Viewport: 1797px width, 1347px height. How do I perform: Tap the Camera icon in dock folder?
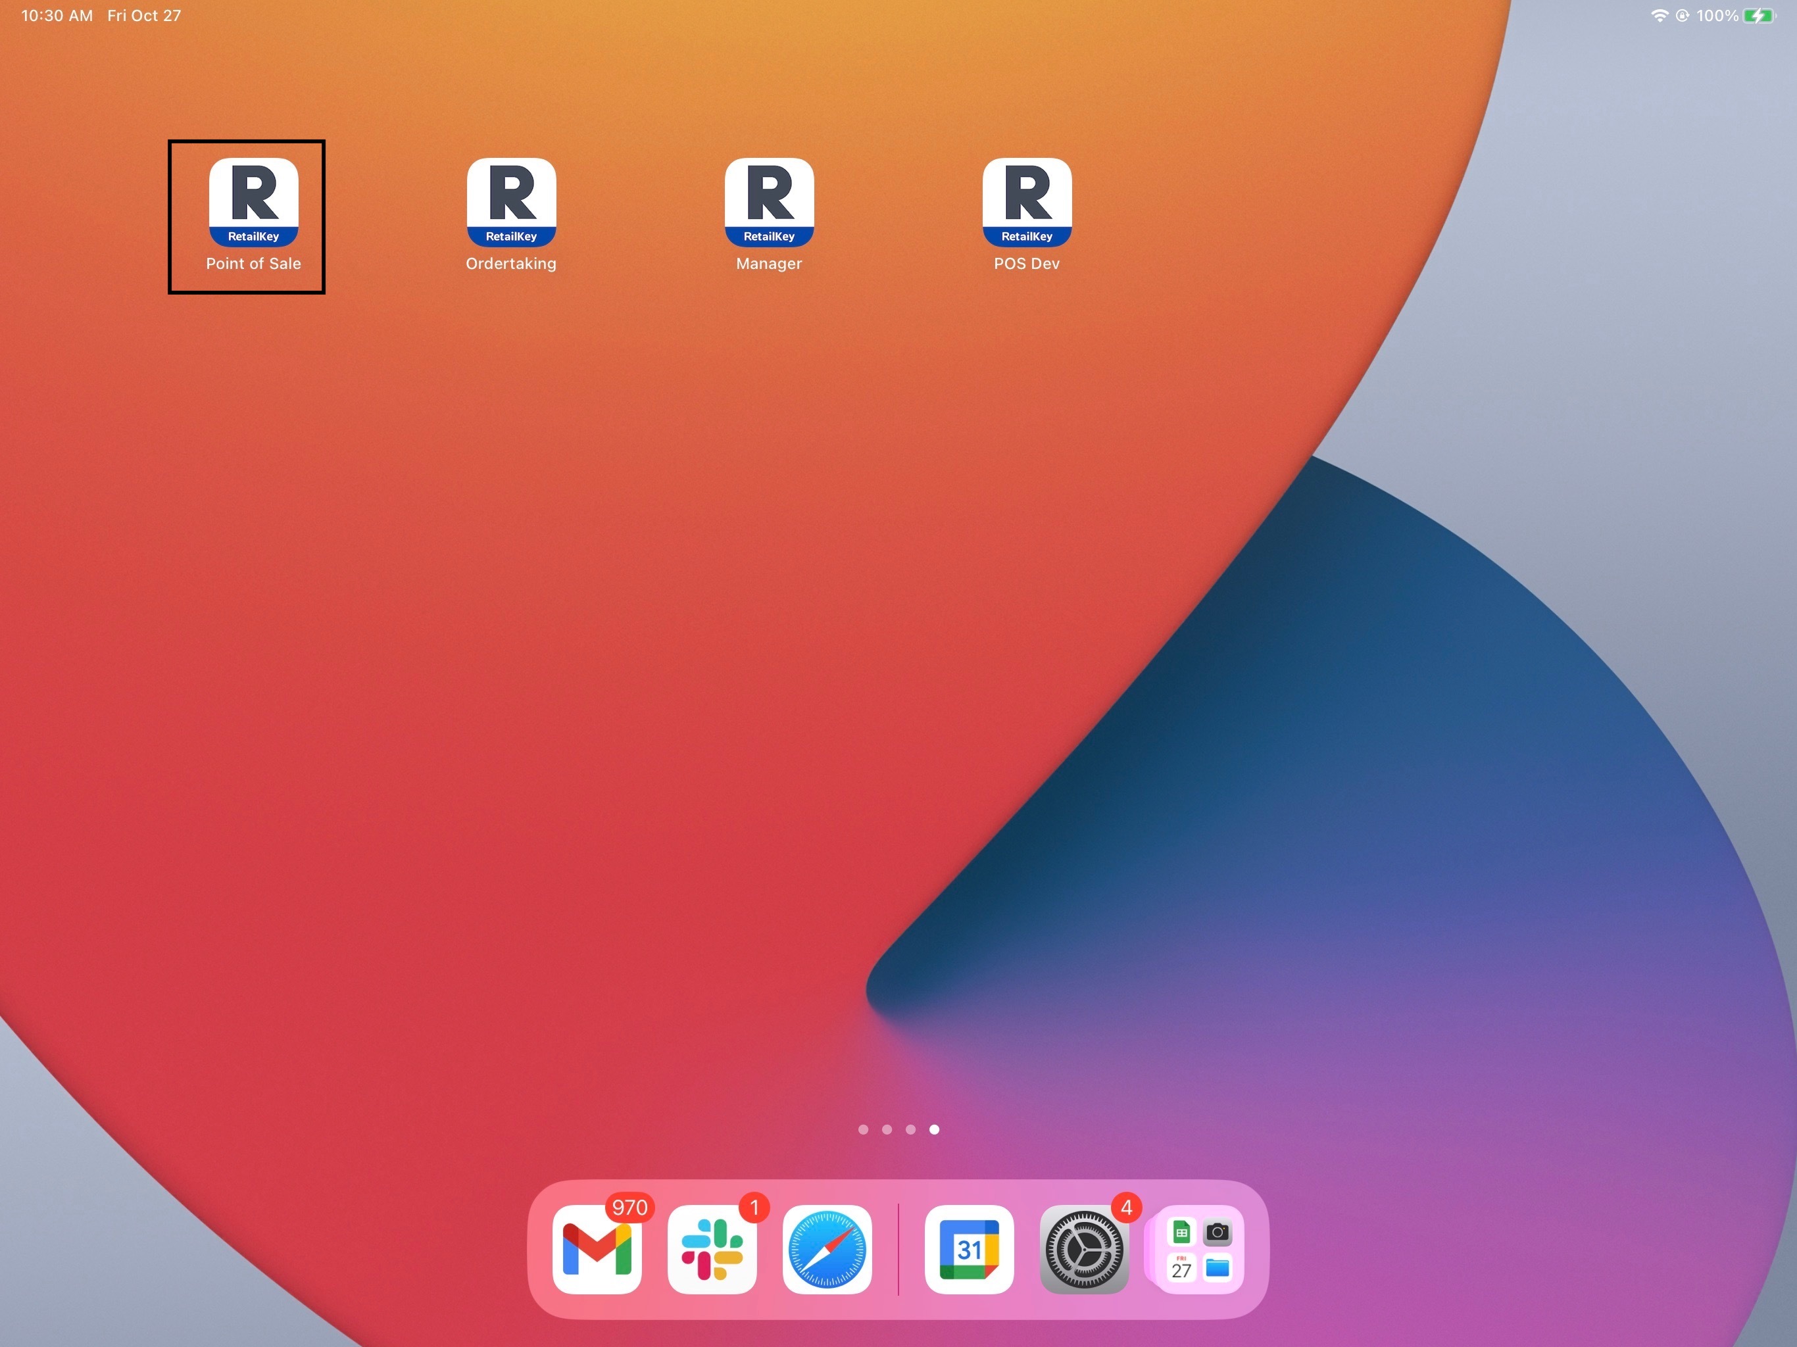coord(1217,1233)
